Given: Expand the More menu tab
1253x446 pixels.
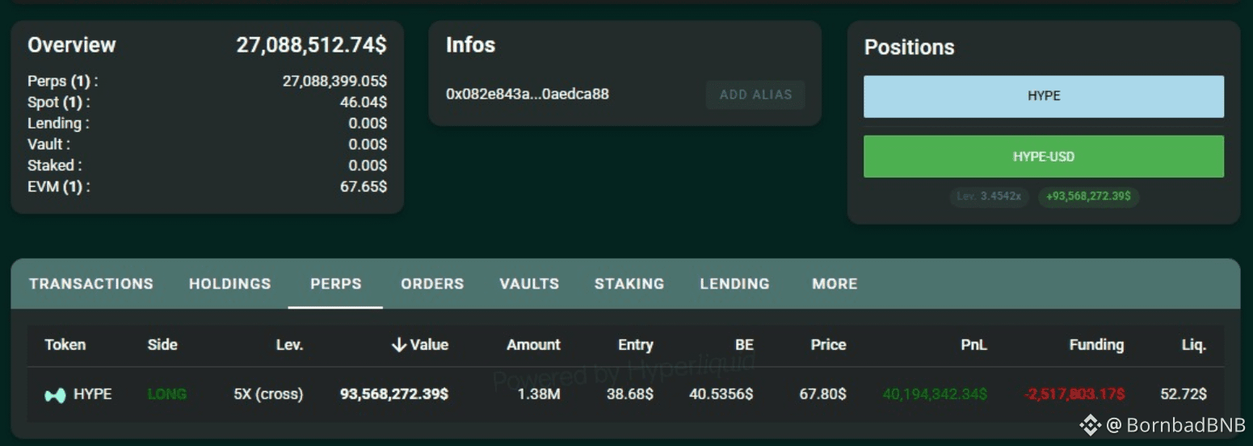Looking at the screenshot, I should 835,284.
